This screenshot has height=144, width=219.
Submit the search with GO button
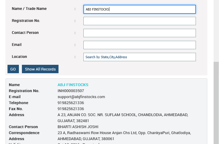coord(13,69)
